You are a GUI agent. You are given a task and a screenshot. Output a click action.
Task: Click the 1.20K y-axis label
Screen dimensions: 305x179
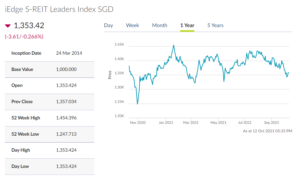pyautogui.click(x=119, y=116)
